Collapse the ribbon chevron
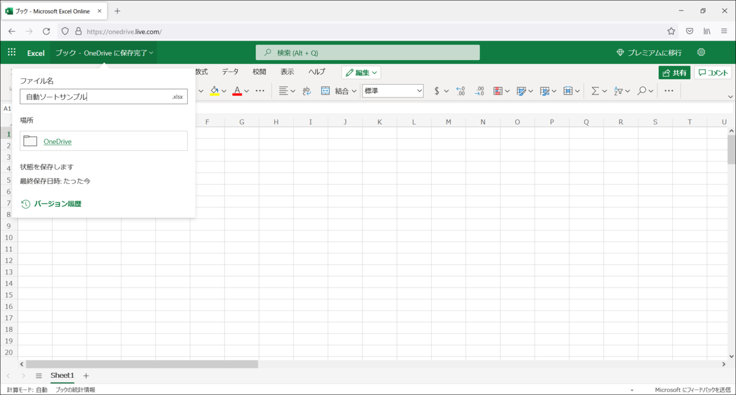The height and width of the screenshot is (395, 736). pyautogui.click(x=730, y=96)
